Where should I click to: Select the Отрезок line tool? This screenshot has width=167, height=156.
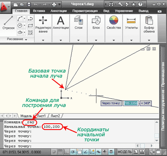click(x=8, y=22)
